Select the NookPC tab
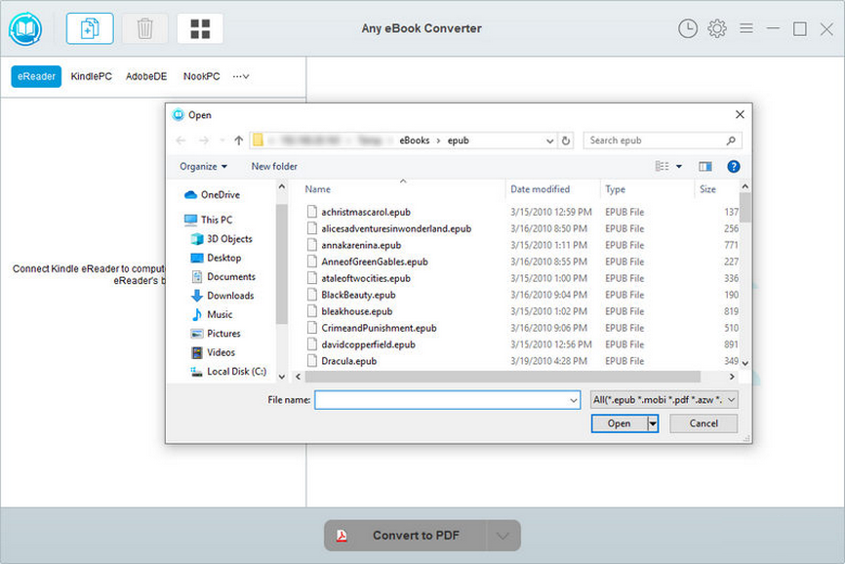Image resolution: width=845 pixels, height=564 pixels. pos(202,76)
